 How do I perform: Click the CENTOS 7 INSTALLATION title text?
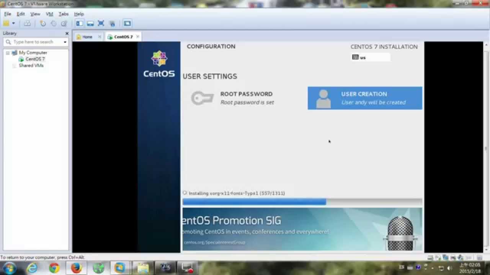pyautogui.click(x=384, y=47)
